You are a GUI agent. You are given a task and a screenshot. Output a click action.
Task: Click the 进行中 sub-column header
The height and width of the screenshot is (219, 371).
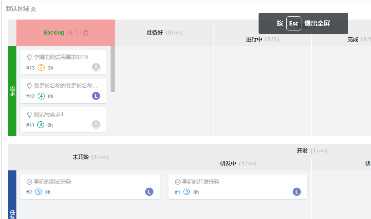tap(254, 40)
